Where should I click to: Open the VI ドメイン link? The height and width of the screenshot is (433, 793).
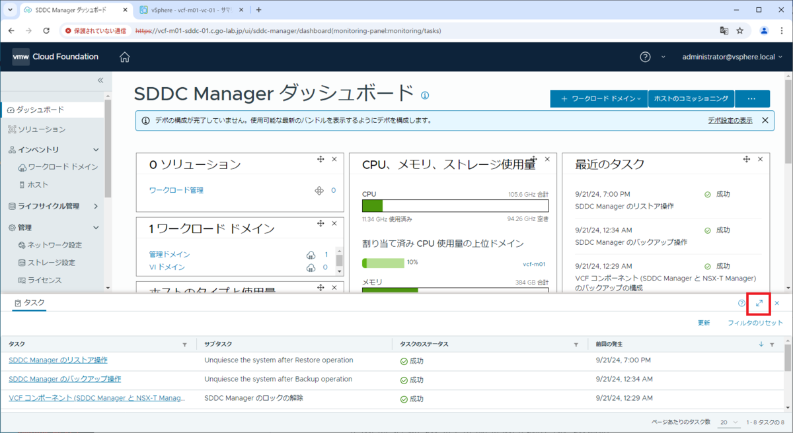(x=167, y=267)
